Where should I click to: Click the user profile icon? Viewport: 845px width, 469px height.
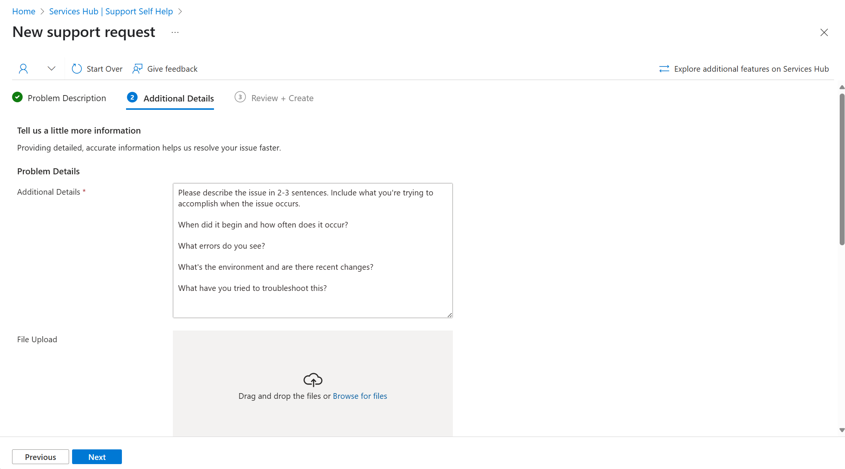[23, 68]
